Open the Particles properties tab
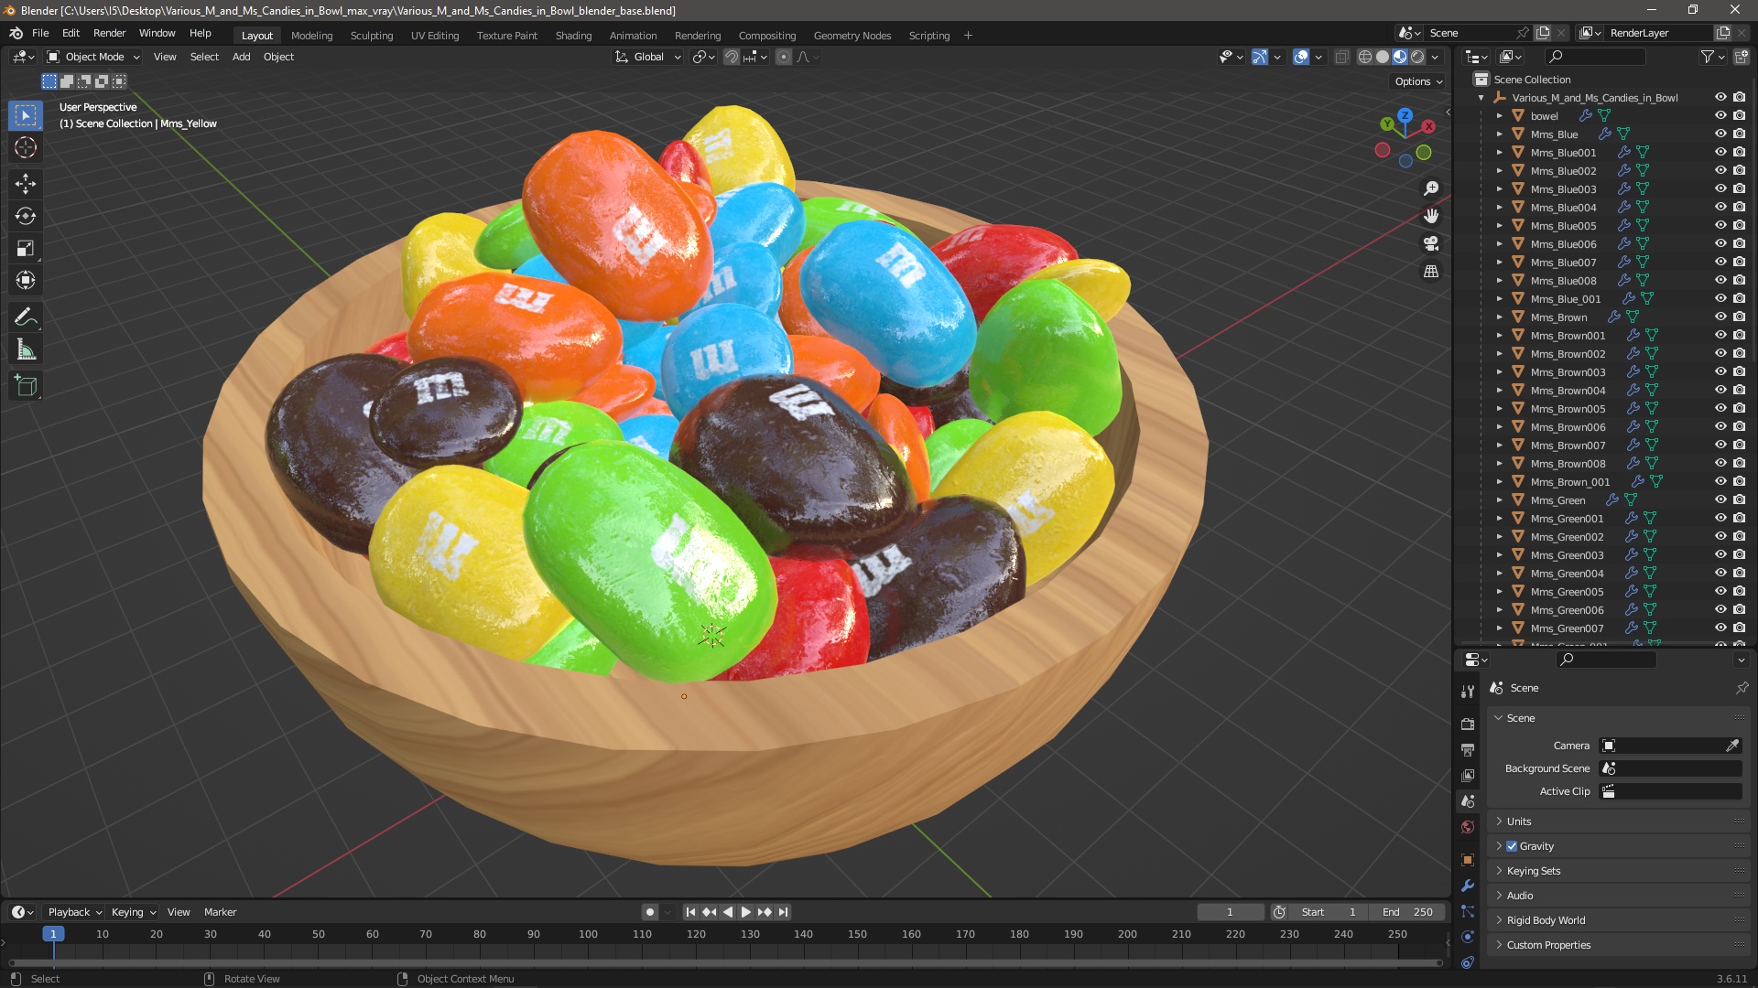This screenshot has width=1758, height=988. 1468,911
